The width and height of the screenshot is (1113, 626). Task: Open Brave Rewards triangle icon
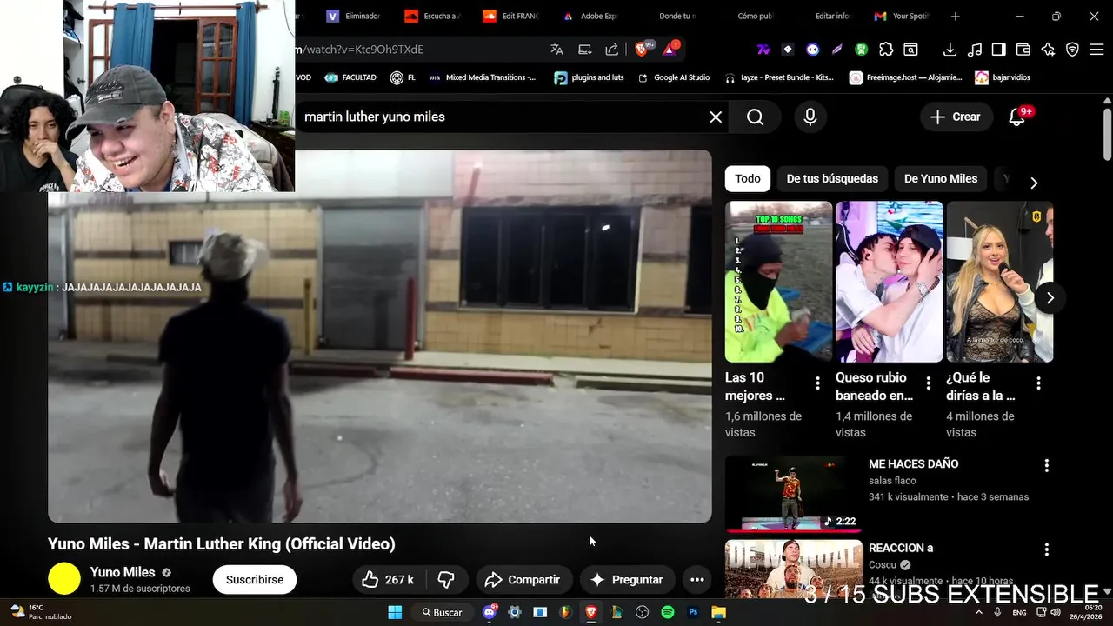pyautogui.click(x=670, y=50)
